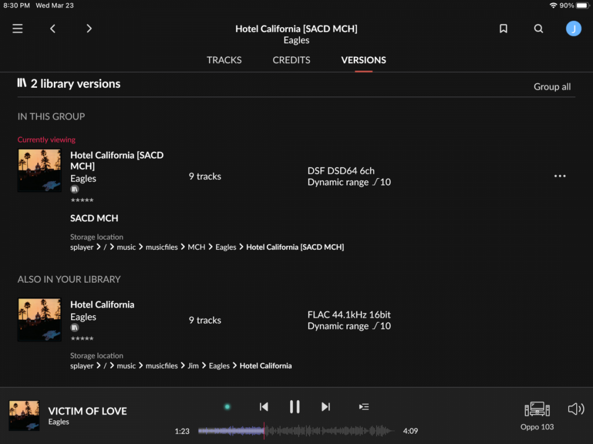Click FLAC 44.1kHz 16bit format text
Image resolution: width=593 pixels, height=444 pixels.
click(349, 315)
